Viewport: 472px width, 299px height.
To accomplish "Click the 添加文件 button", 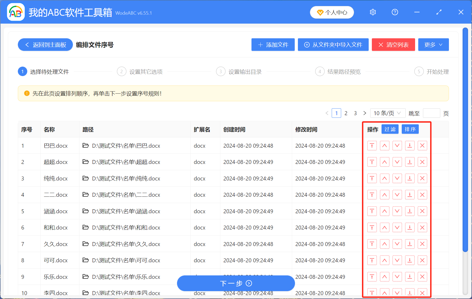I will 273,45.
